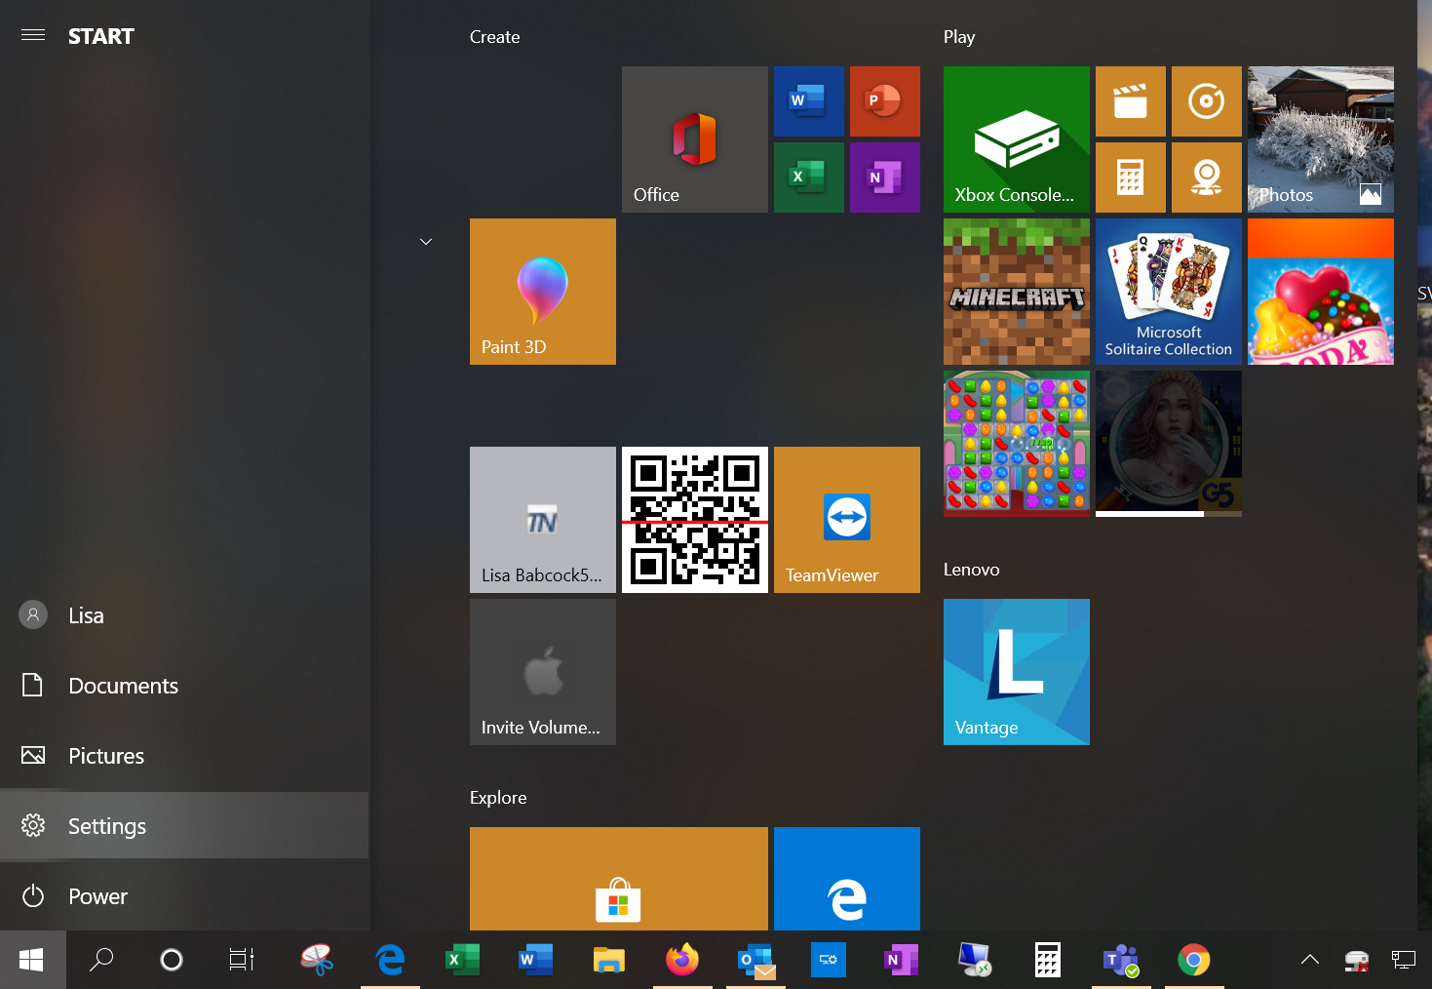Open OneNote from the taskbar
Screen dimensions: 1432x989
902,960
